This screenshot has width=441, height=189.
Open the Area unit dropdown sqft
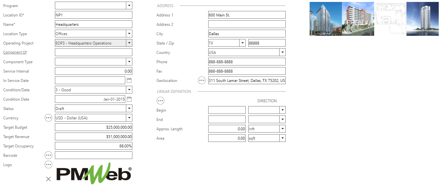(282, 138)
